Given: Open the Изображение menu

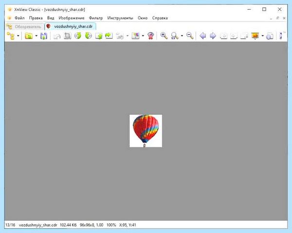Looking at the screenshot, I should [72, 18].
